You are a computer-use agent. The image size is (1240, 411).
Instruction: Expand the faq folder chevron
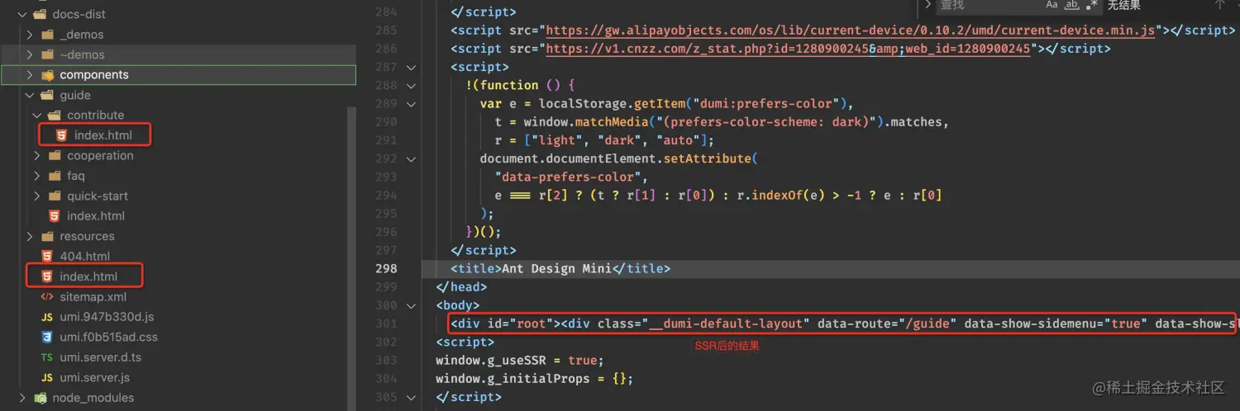point(37,176)
